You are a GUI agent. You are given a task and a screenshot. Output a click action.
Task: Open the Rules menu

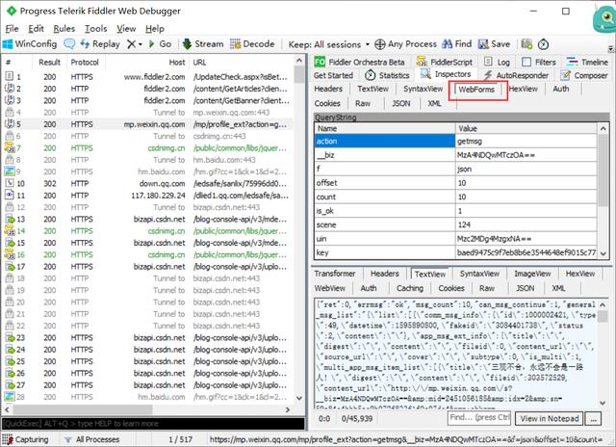click(64, 29)
